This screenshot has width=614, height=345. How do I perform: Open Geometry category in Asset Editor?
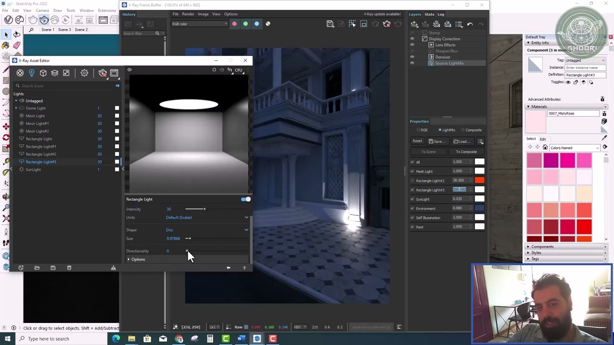pyautogui.click(x=43, y=73)
